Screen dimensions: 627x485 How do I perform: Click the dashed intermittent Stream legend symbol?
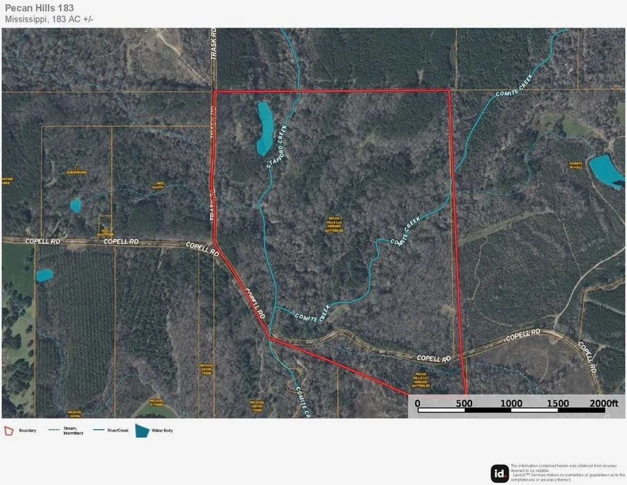[x=54, y=430]
